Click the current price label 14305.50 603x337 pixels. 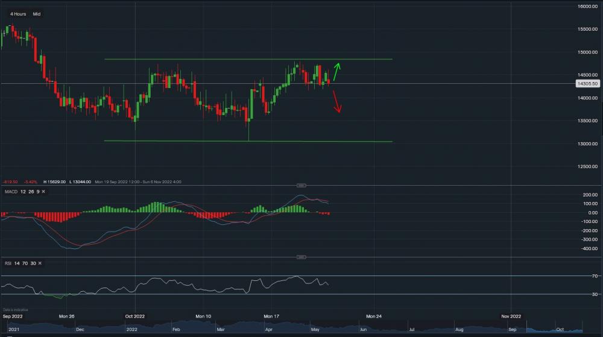(x=587, y=84)
